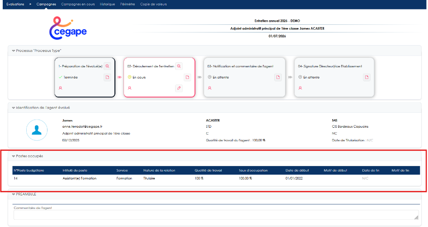Click Nature de la relation column header

159,171
